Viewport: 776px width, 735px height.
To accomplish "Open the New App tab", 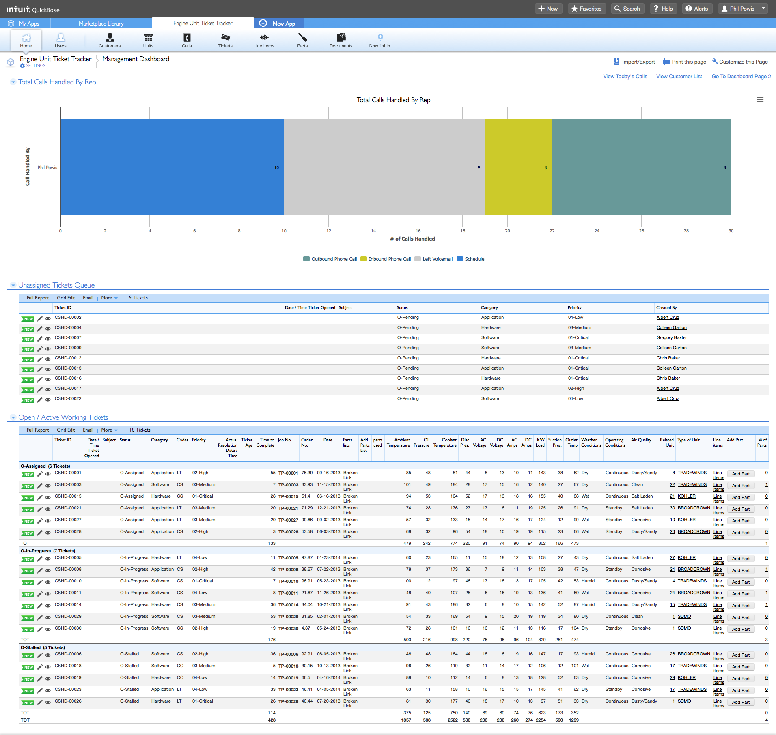I will (278, 24).
